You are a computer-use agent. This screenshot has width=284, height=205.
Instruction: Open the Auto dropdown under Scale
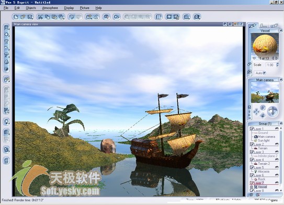coord(264,73)
